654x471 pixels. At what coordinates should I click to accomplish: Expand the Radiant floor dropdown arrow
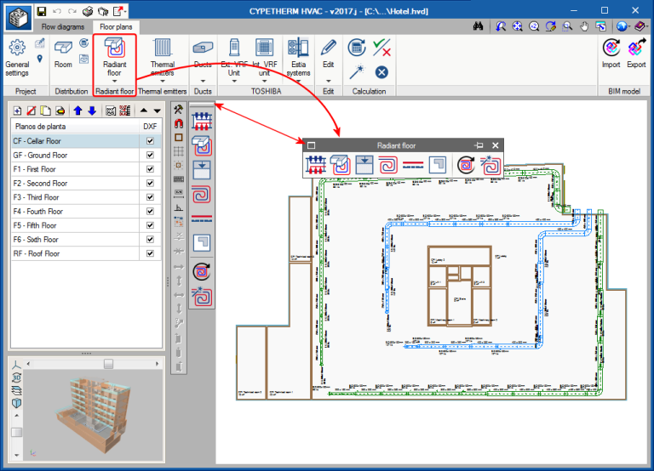point(114,82)
